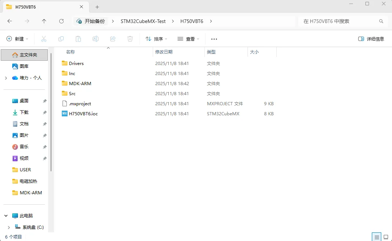Click the Delete trash icon
The height and width of the screenshot is (241, 392).
tap(130, 39)
